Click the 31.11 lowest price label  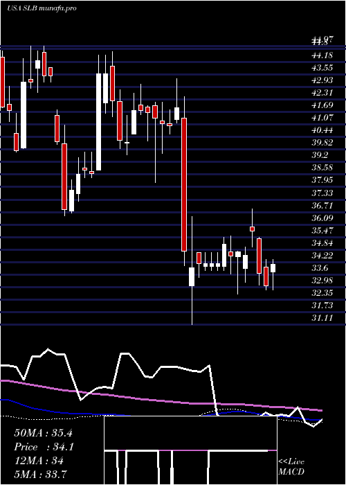coord(322,317)
